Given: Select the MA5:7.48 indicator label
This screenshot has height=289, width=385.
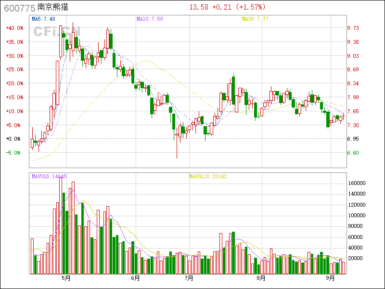Looking at the screenshot, I should point(43,19).
